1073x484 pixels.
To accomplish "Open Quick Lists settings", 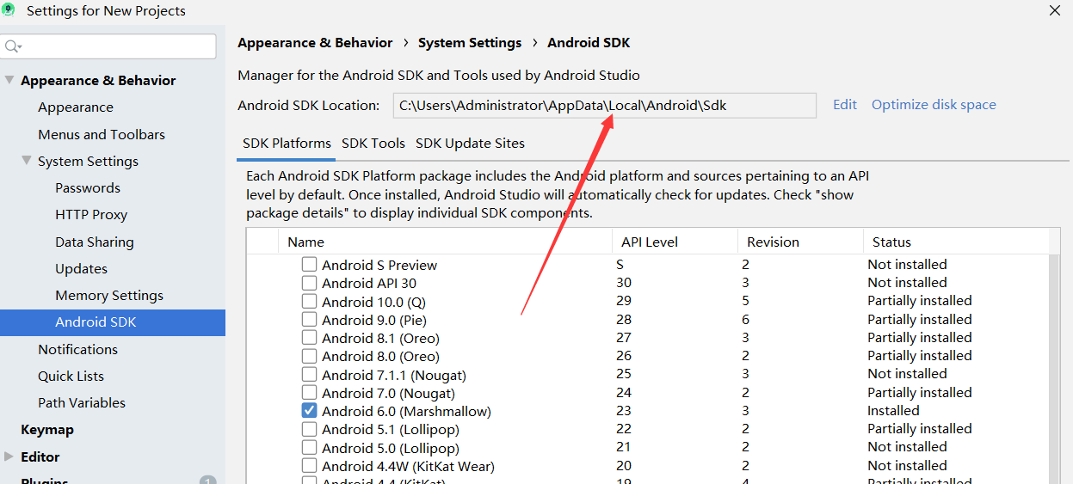I will click(71, 376).
